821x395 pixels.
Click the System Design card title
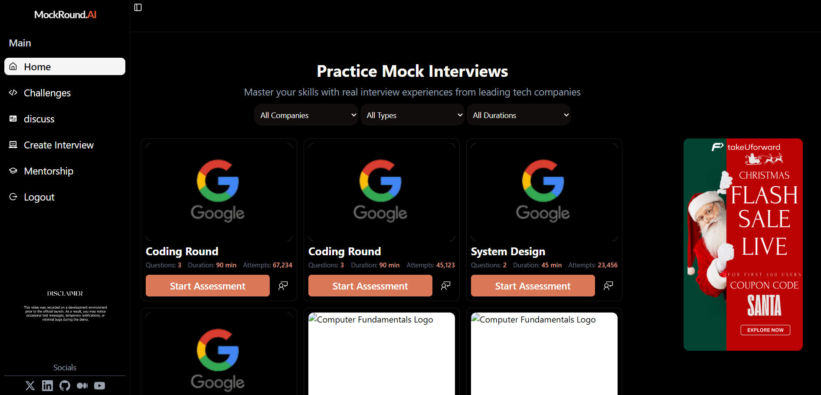pos(508,251)
